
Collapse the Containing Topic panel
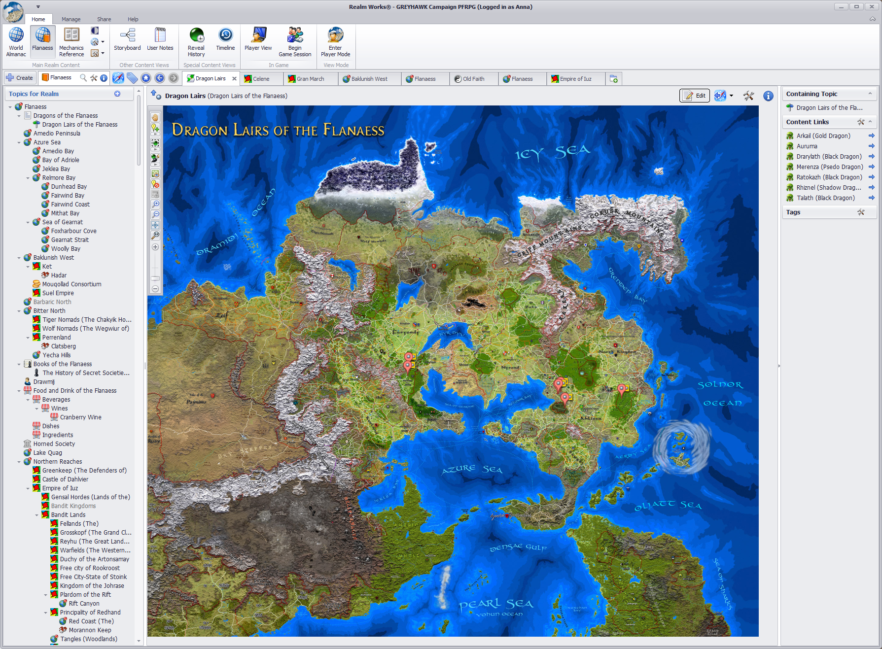pos(870,94)
